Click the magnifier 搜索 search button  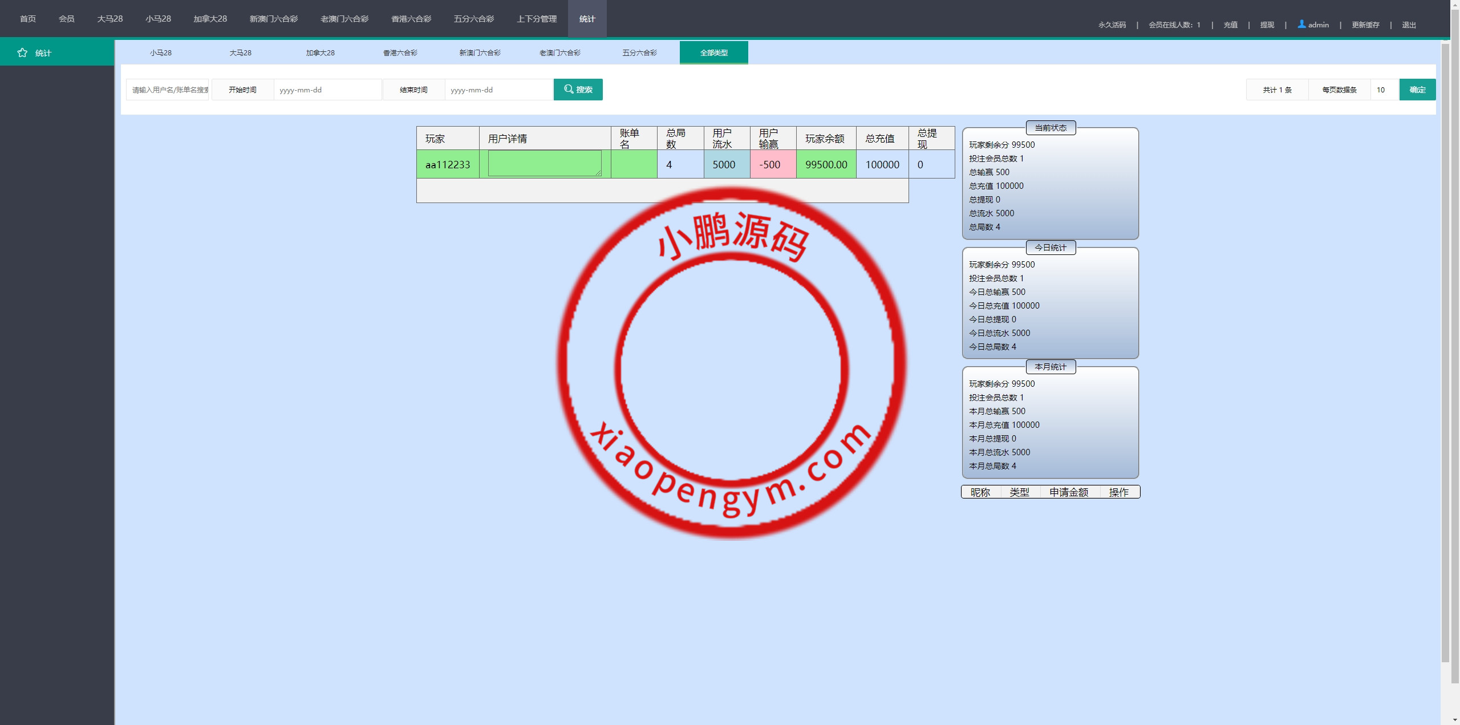pos(578,90)
